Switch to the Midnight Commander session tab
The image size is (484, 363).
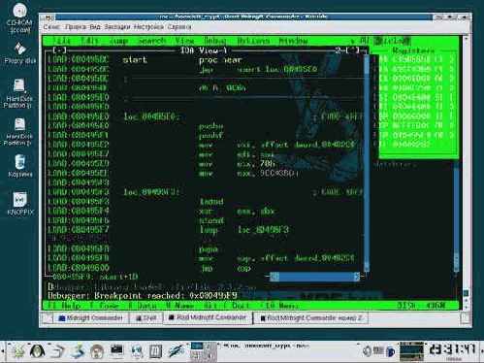(x=91, y=318)
